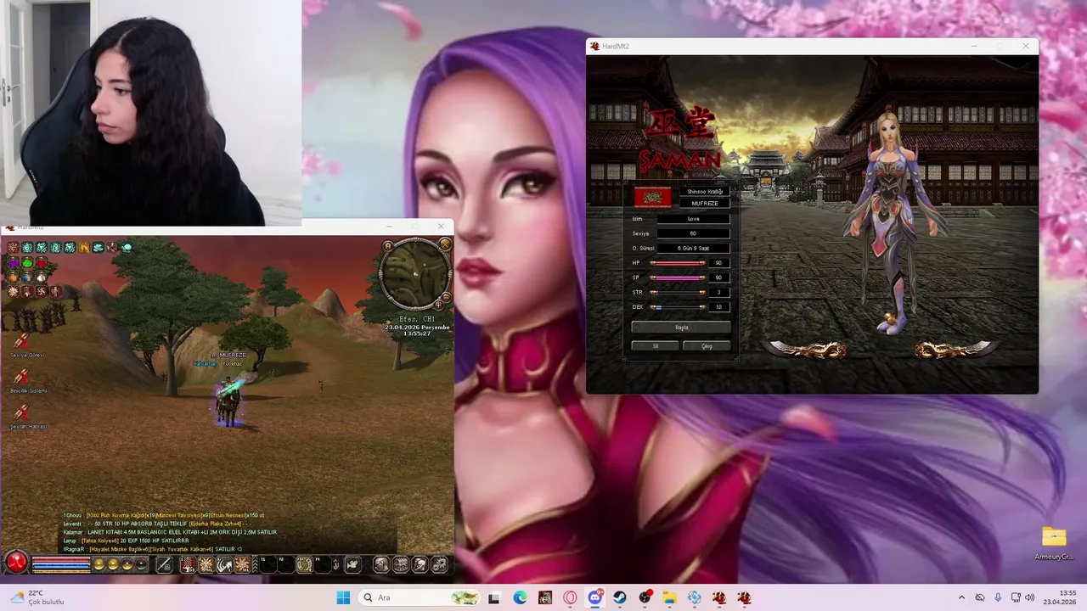Click the weather widget 22°C
The width and height of the screenshot is (1087, 611).
pos(37,597)
